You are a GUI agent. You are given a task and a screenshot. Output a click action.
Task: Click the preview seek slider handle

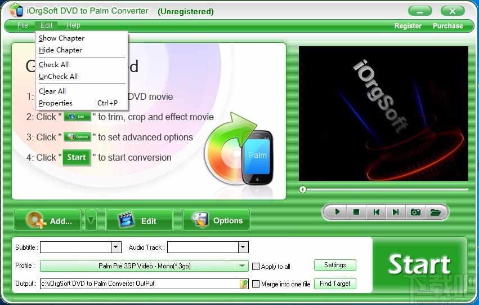(x=302, y=189)
